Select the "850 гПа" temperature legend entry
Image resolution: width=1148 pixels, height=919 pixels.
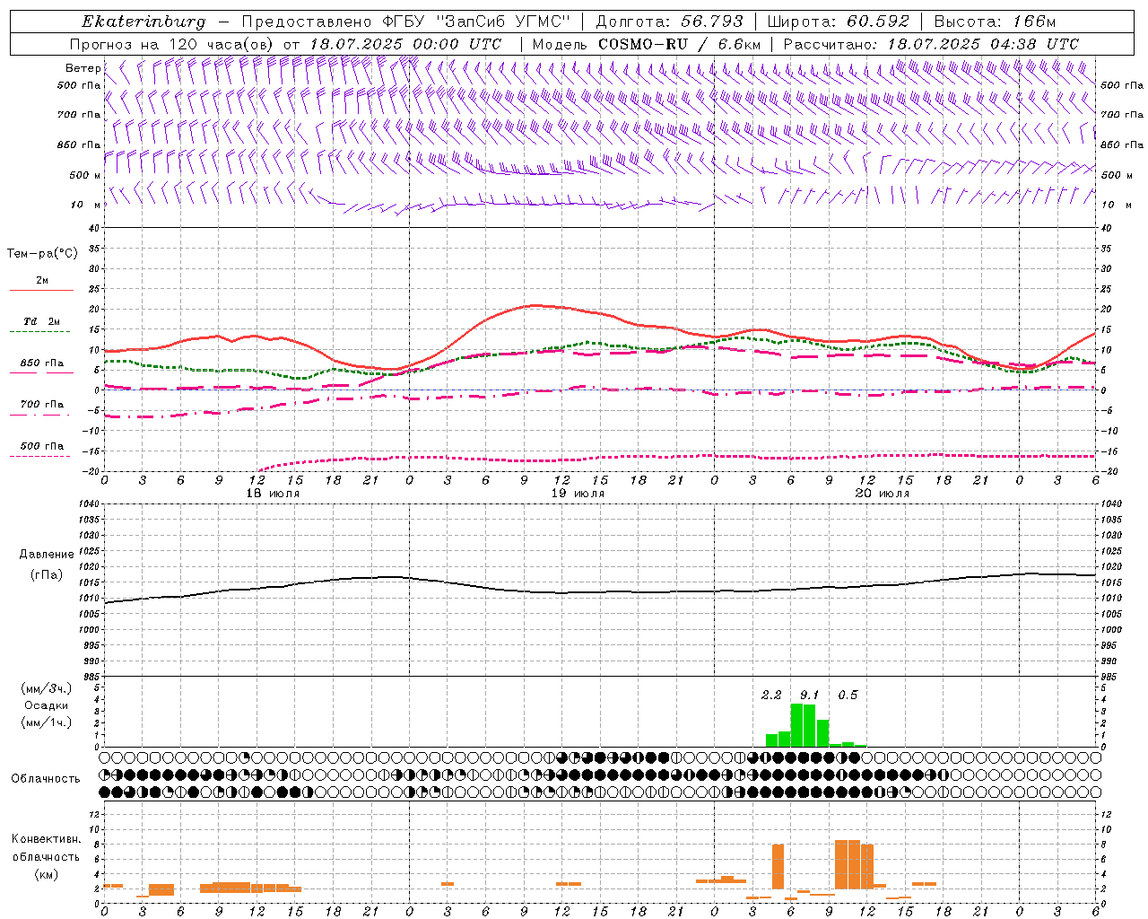pyautogui.click(x=42, y=363)
